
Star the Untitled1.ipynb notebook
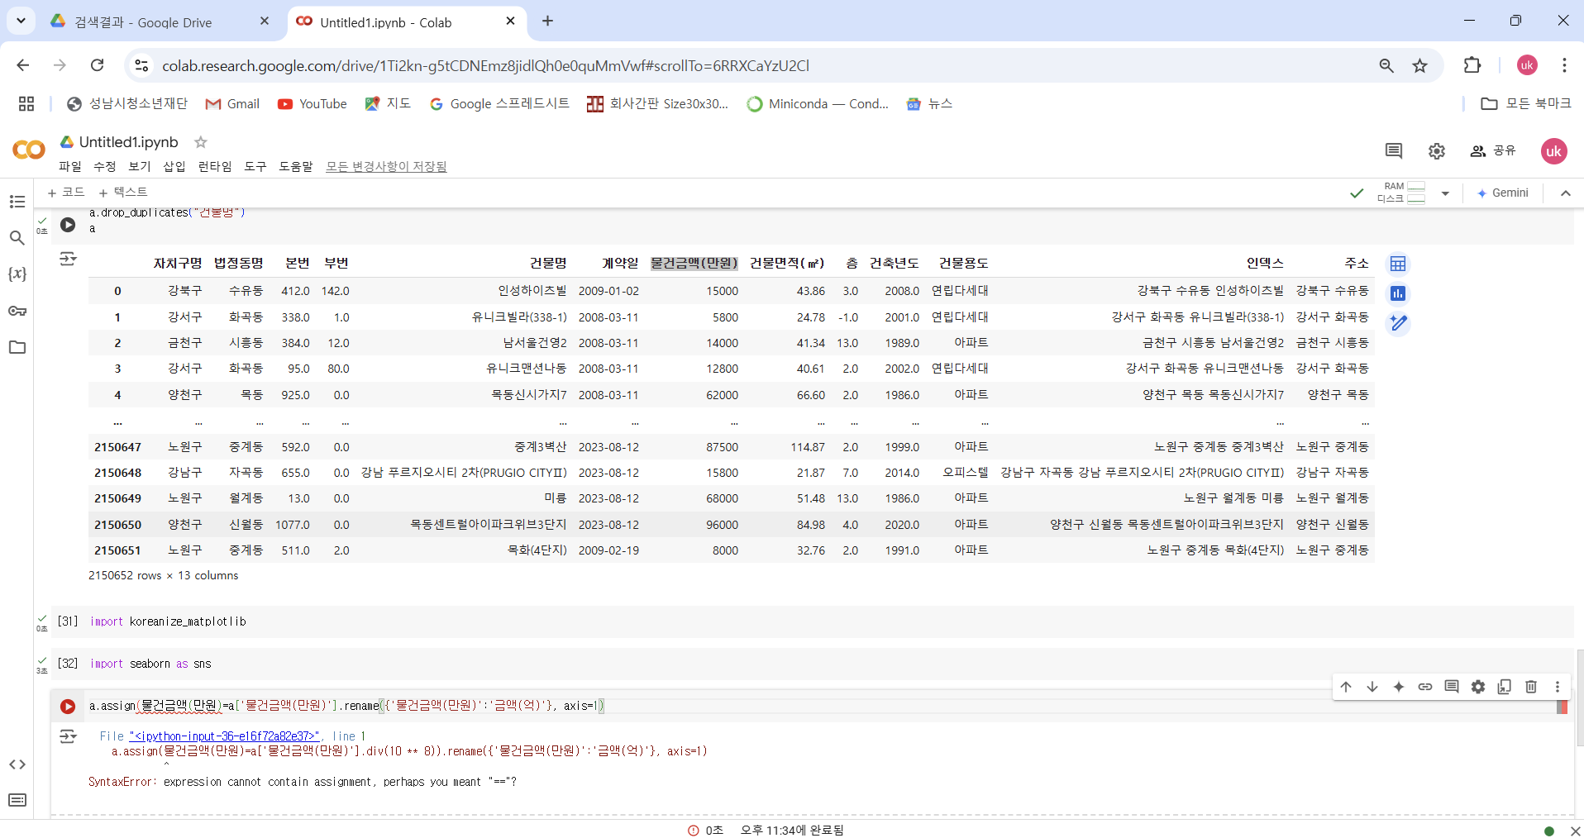201,142
